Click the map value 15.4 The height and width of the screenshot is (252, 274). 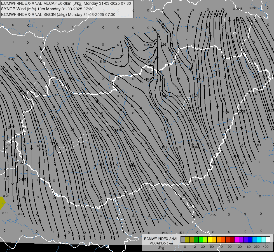(x=181, y=233)
